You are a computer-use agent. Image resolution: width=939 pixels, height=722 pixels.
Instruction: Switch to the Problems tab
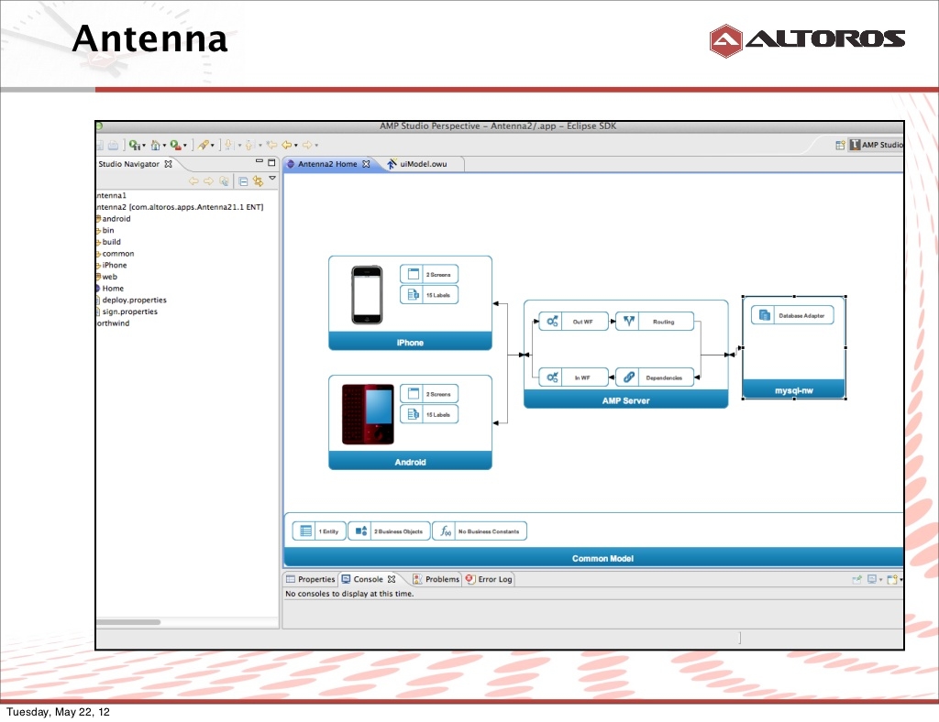pos(436,579)
